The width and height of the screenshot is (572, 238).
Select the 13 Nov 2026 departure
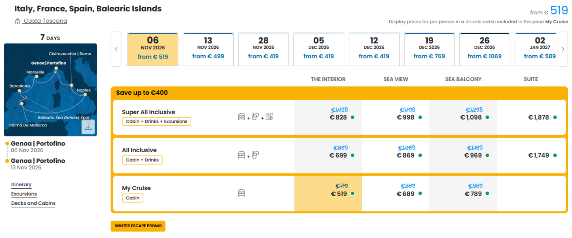(x=208, y=49)
